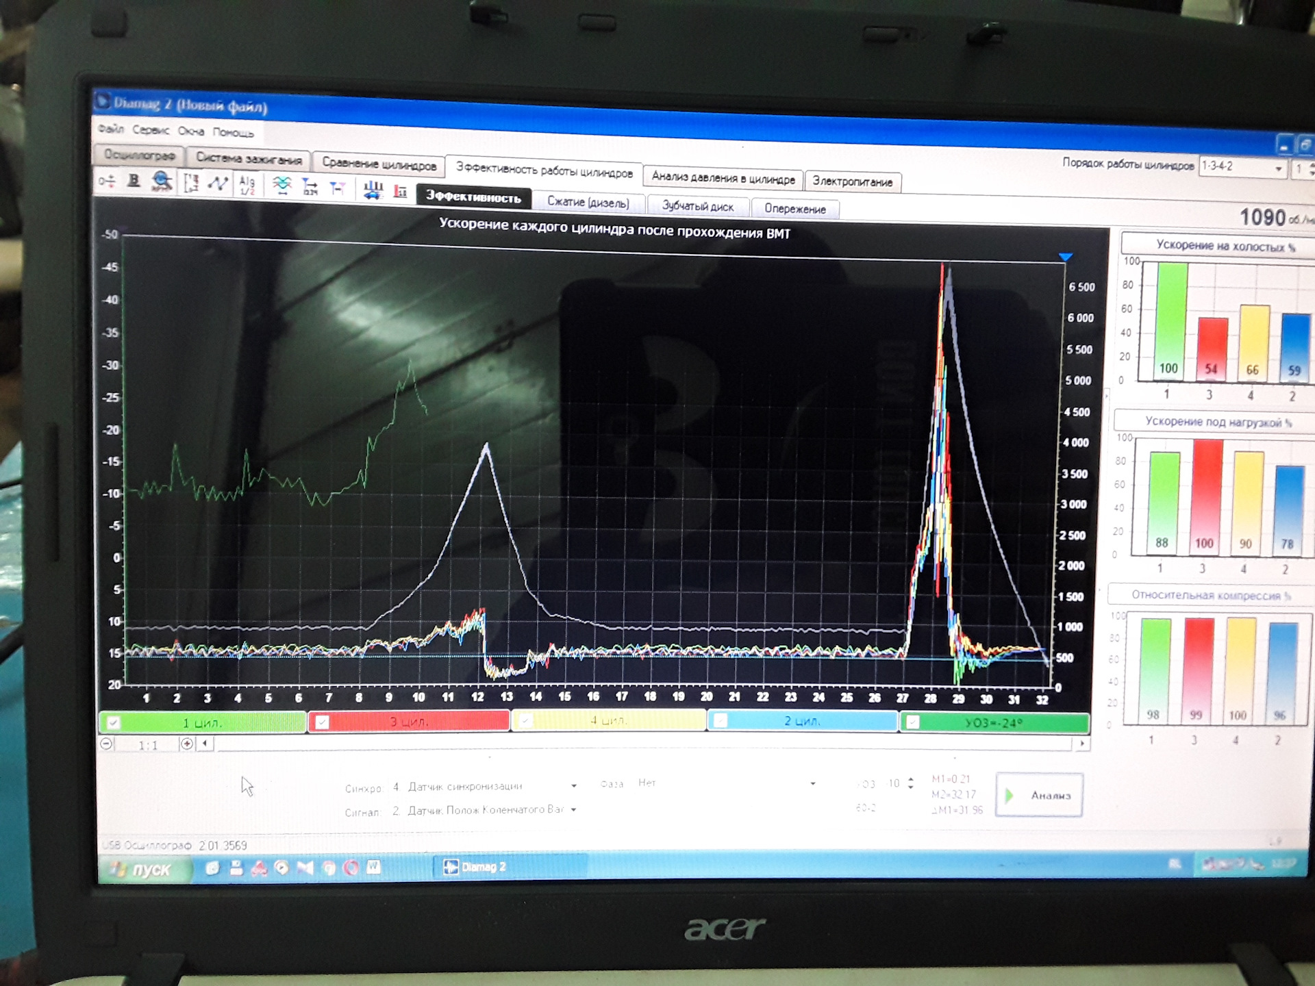Viewport: 1315px width, 986px height.
Task: Toggle the 4 цил. checkbox
Action: pos(525,720)
